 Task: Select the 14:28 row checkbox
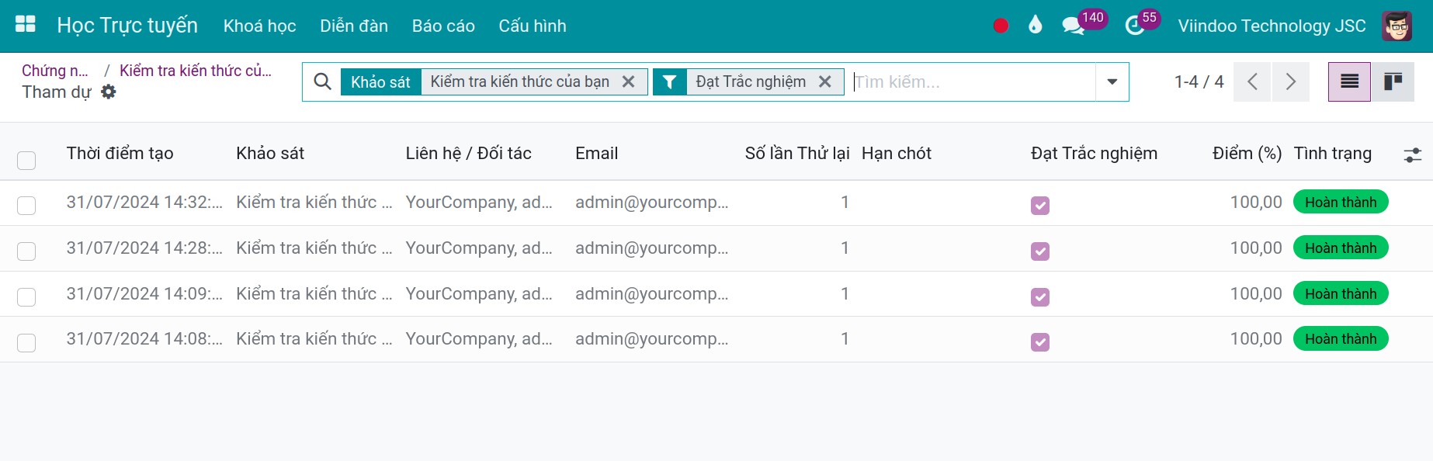[x=26, y=251]
